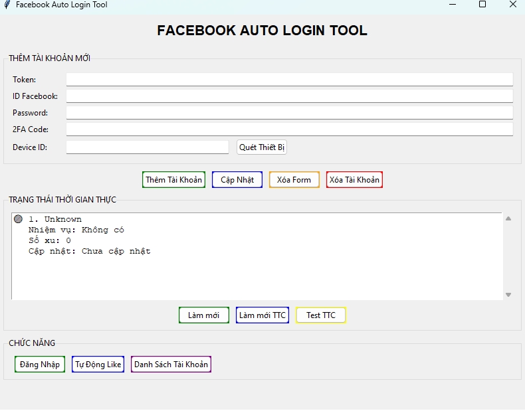Add account with Thêm Tài Khoản button

click(x=173, y=179)
